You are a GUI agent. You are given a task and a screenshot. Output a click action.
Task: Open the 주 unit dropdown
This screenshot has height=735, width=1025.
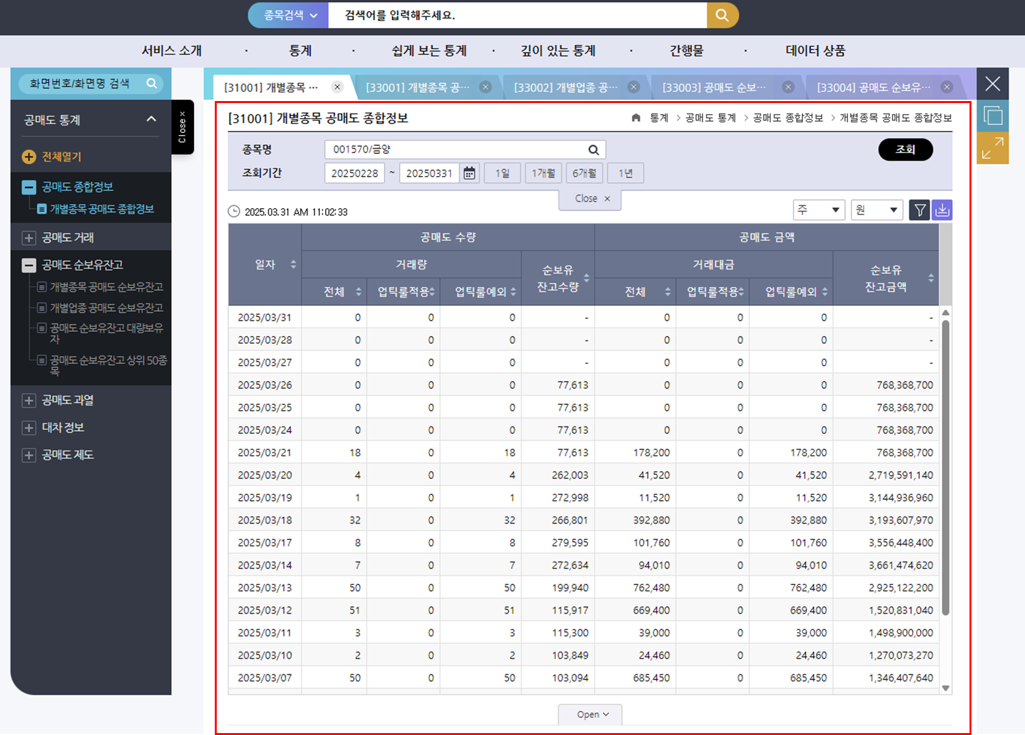pyautogui.click(x=819, y=210)
